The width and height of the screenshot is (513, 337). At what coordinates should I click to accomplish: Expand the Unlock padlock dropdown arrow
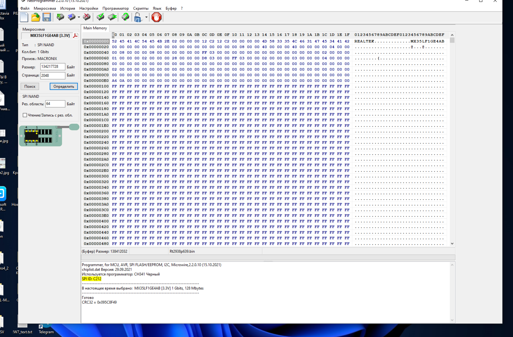[x=146, y=17]
